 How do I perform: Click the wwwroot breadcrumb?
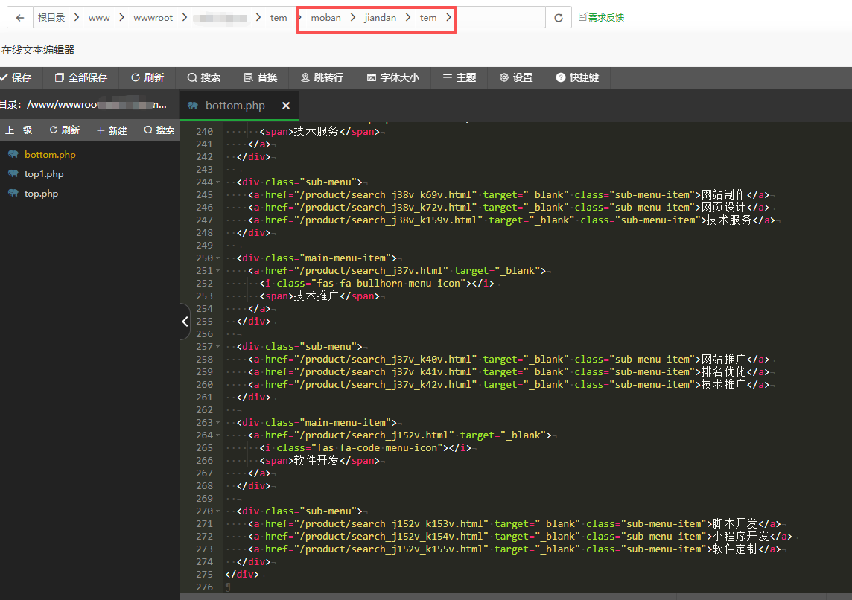153,18
